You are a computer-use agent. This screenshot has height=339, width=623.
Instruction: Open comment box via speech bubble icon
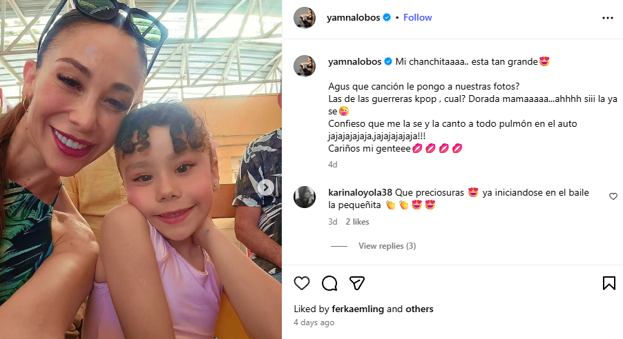(329, 283)
